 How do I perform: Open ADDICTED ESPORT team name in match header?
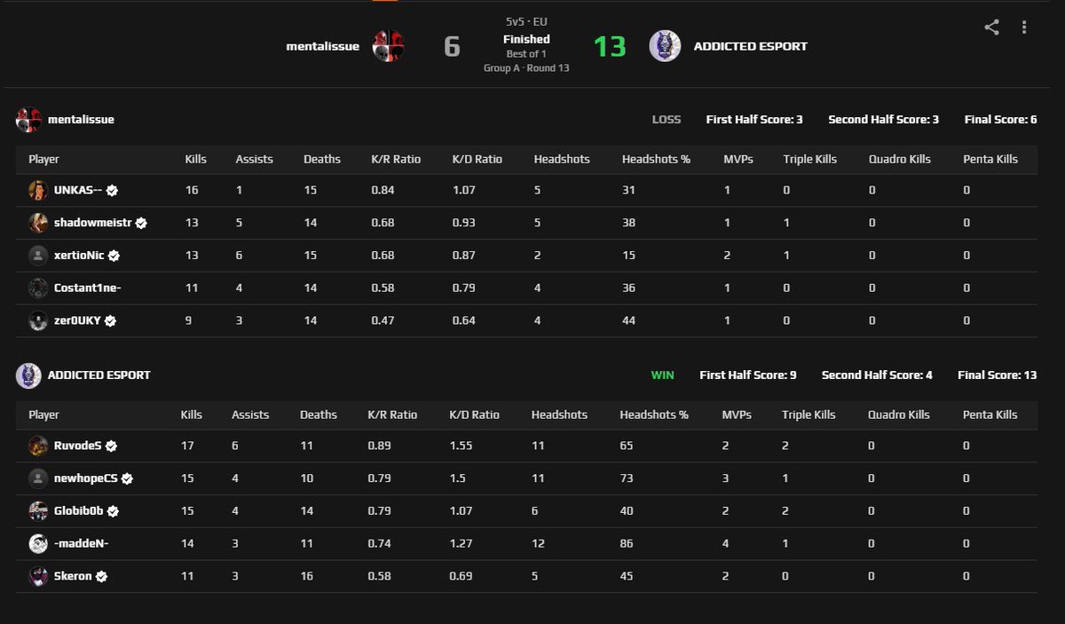751,46
